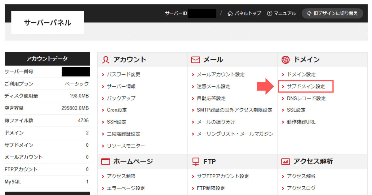This screenshot has width=372, height=195.
Task: Click the Account person icon
Action: (x=105, y=59)
